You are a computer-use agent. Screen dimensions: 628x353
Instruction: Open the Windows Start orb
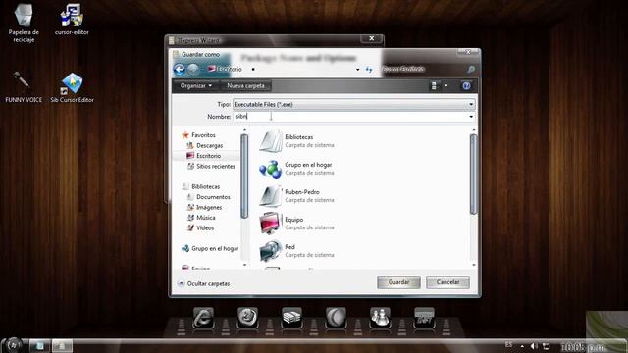click(x=13, y=345)
